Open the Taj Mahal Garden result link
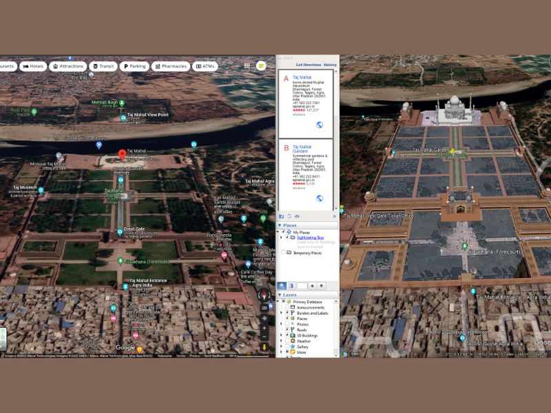Screen dimensions: 551x413 click(x=302, y=149)
